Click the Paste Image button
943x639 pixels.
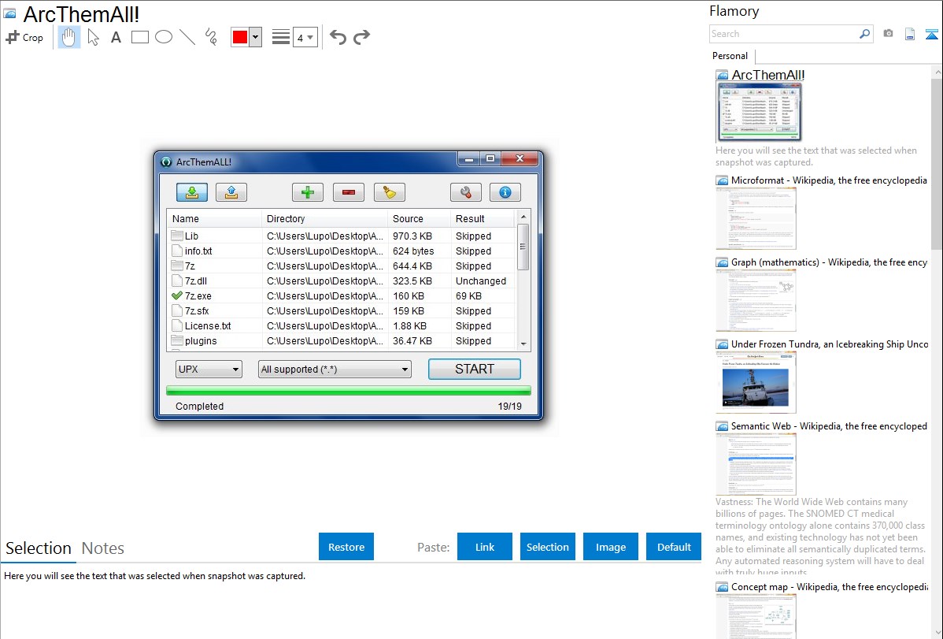coord(610,546)
